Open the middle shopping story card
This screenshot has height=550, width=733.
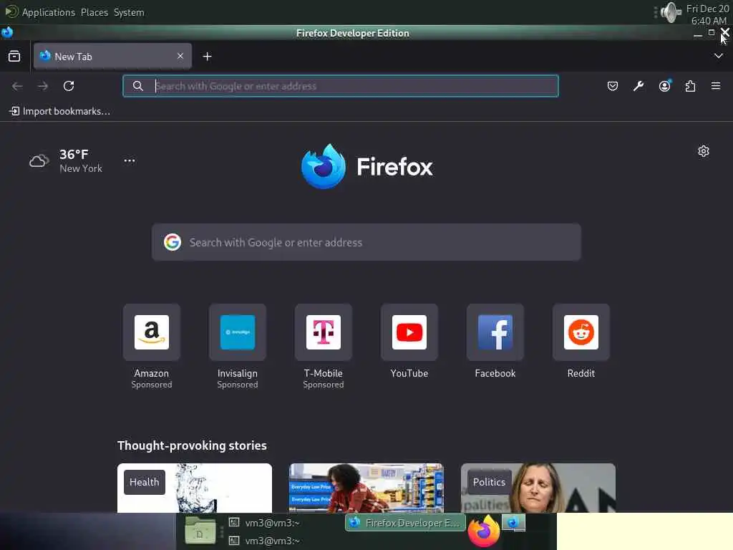click(366, 488)
